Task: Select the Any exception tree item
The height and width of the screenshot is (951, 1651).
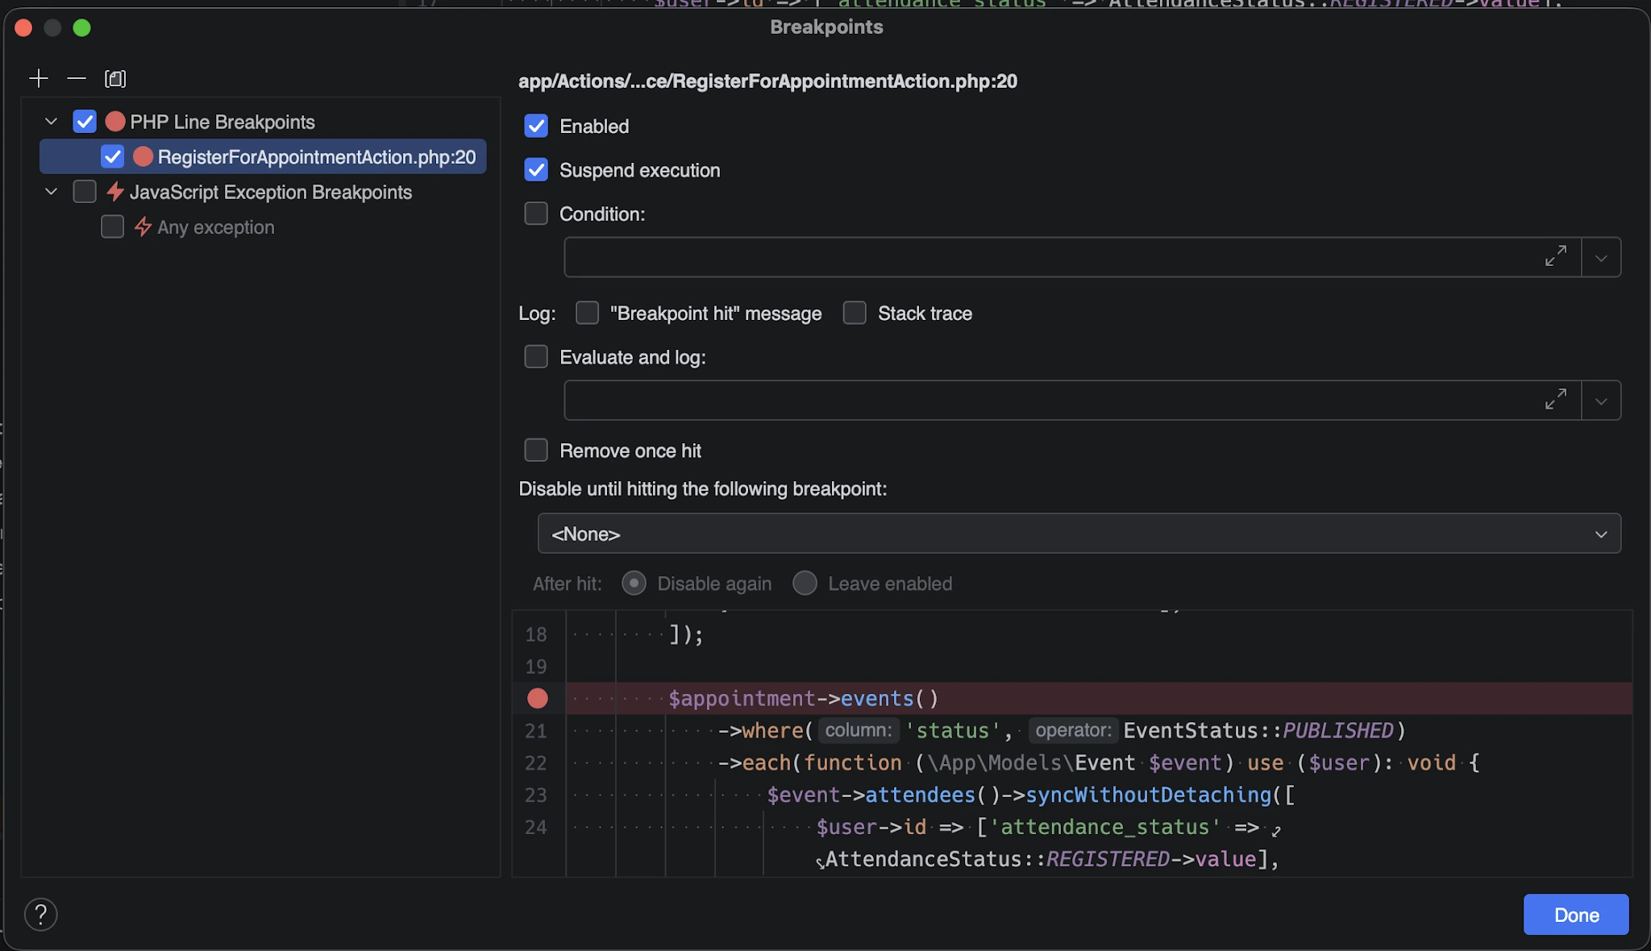Action: coord(216,227)
